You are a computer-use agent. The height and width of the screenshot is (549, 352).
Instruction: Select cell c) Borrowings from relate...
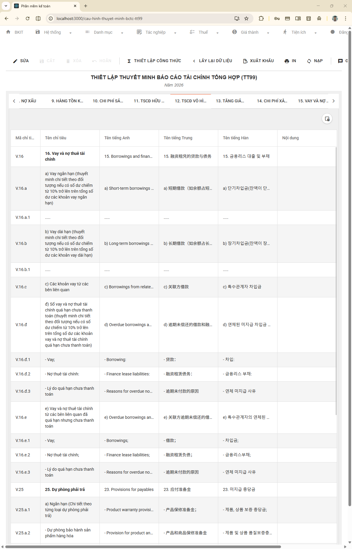[x=129, y=287]
